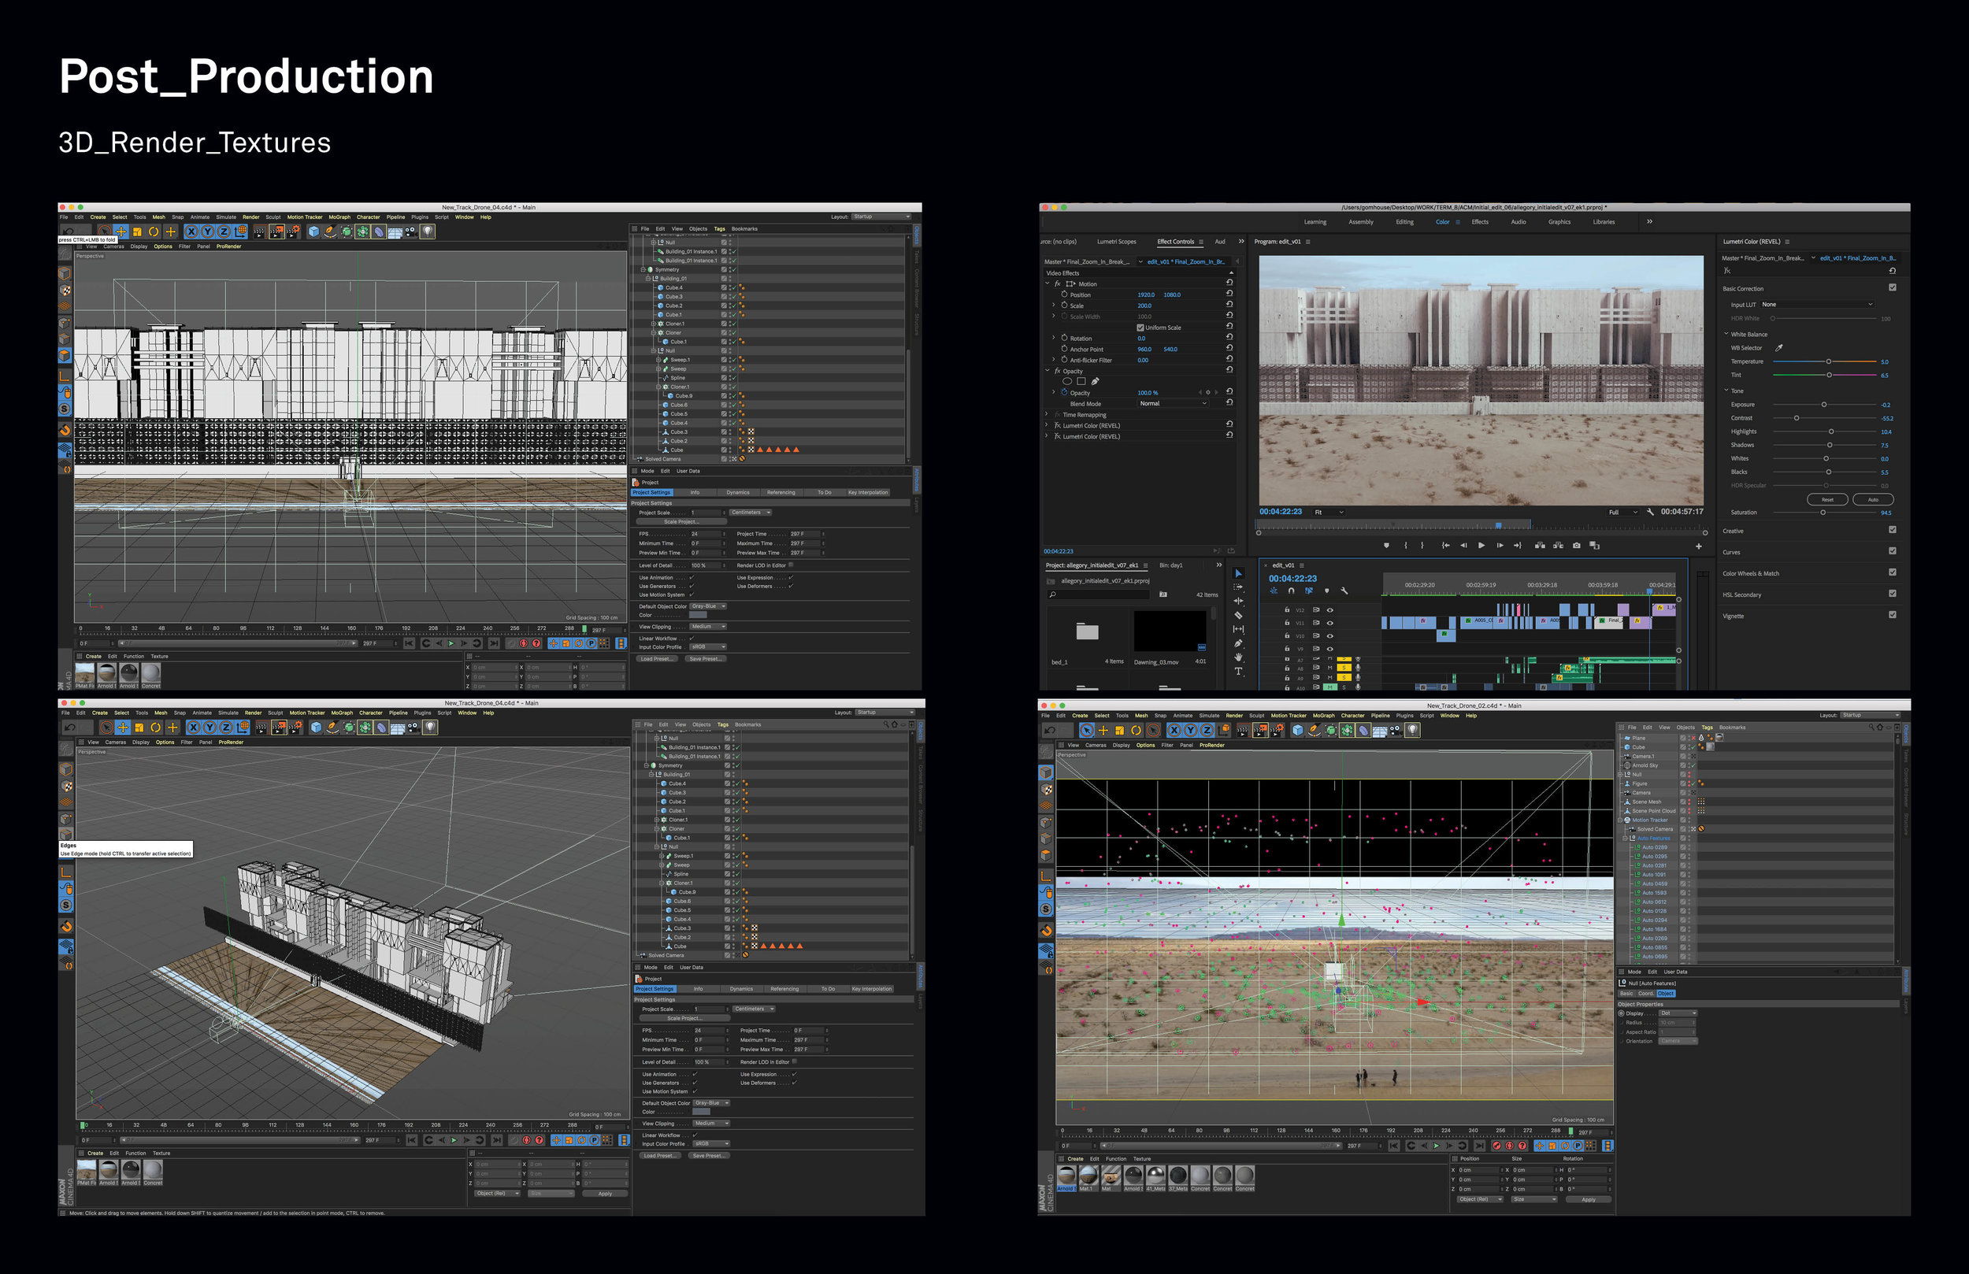Adjust the Saturation slider in Lumetri
The height and width of the screenshot is (1274, 1969).
click(x=1825, y=512)
